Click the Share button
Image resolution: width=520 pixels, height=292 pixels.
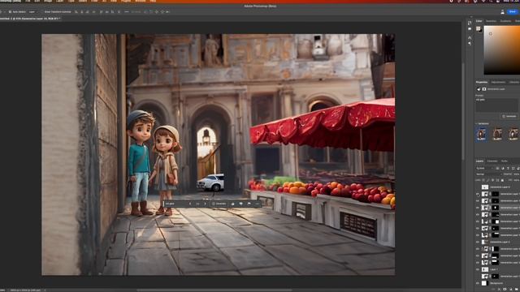click(x=513, y=11)
